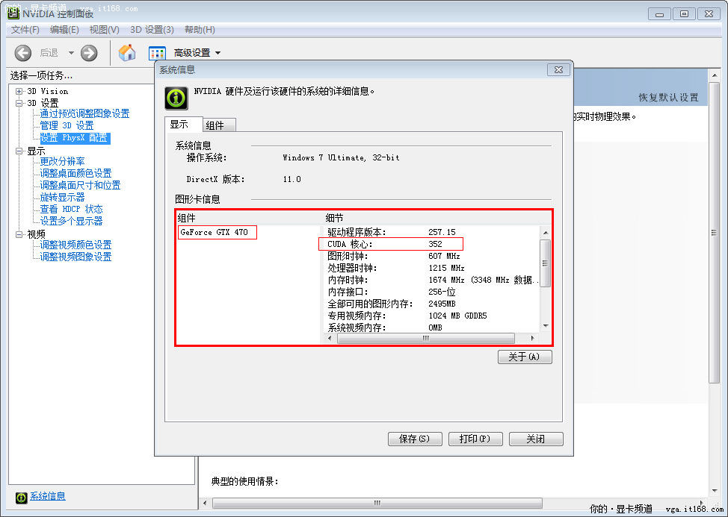
Task: Open the back history dropdown arrow
Action: point(71,53)
